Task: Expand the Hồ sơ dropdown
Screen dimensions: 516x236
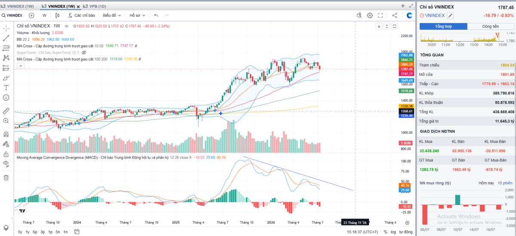Action: tap(138, 15)
